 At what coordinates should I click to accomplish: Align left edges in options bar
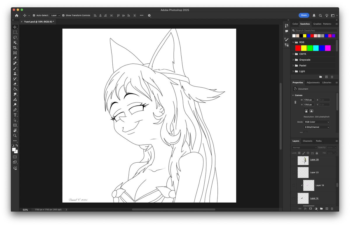point(95,15)
